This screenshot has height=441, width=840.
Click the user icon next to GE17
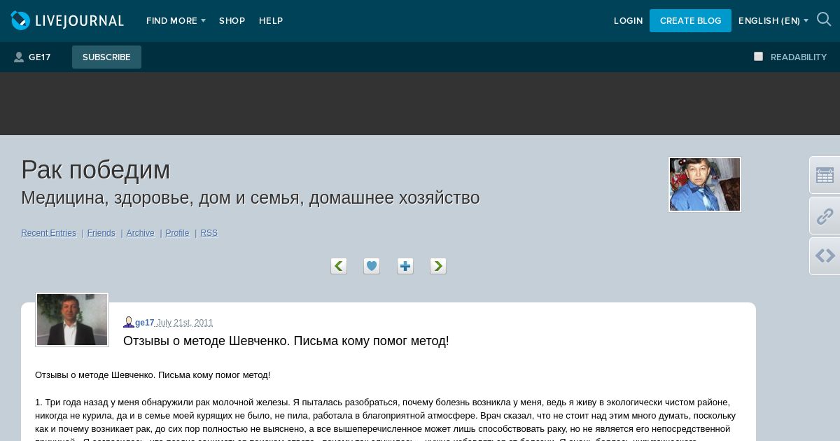tap(19, 57)
